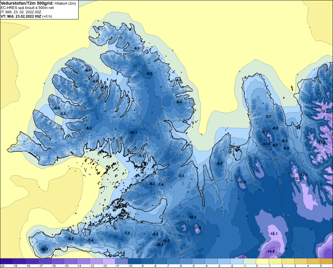Click the -10.5 temperature value
The image size is (333, 268).
(166, 241)
